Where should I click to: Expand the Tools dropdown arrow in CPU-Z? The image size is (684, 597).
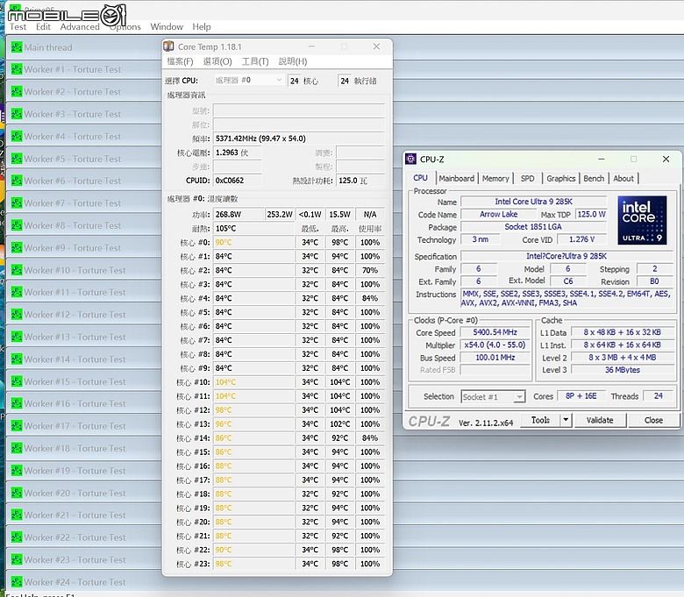(566, 420)
